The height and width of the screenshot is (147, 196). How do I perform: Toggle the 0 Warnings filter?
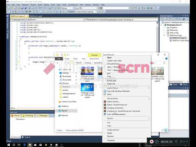point(28,116)
